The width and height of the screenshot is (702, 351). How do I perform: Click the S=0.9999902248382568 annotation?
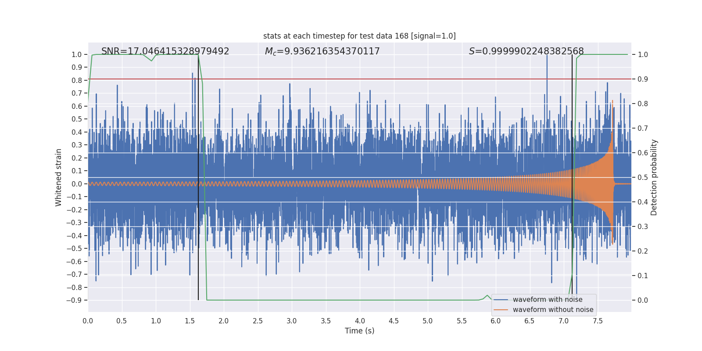[x=526, y=51]
